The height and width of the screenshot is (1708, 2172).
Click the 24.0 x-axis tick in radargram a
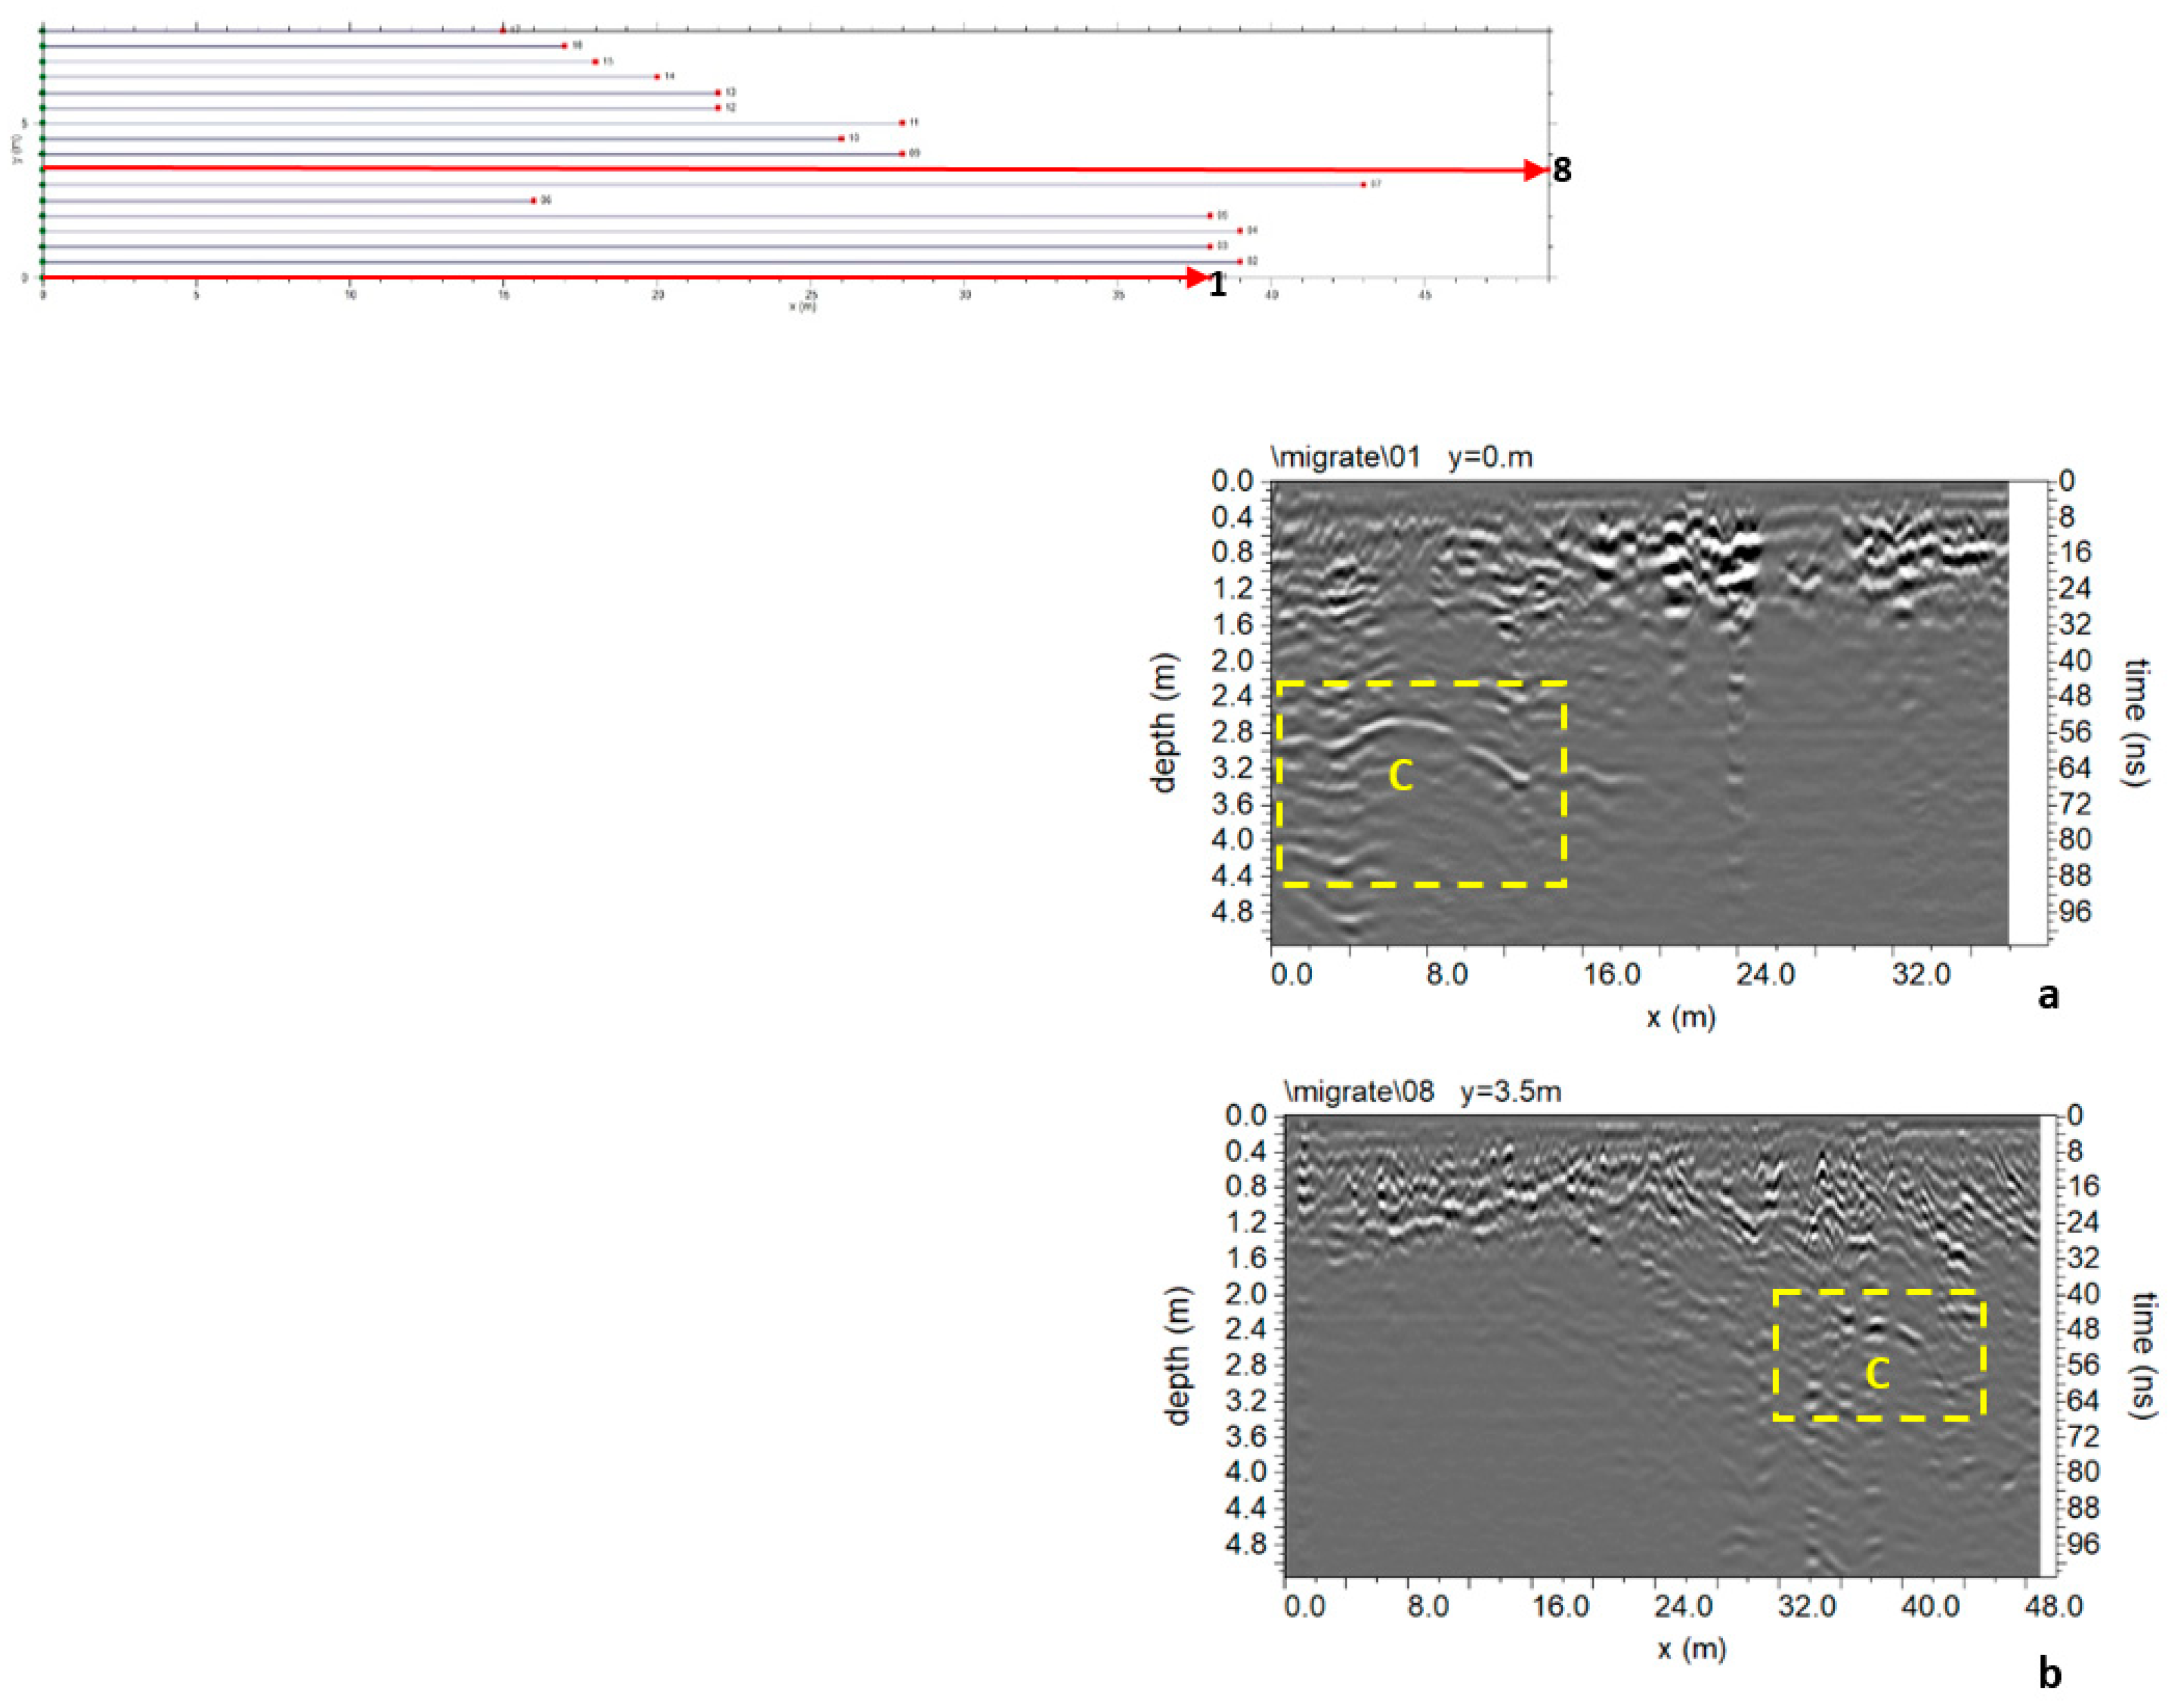pos(1765,974)
